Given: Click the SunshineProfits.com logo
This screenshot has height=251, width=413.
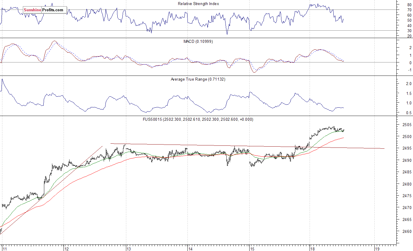Looking at the screenshot, I should click(x=44, y=10).
